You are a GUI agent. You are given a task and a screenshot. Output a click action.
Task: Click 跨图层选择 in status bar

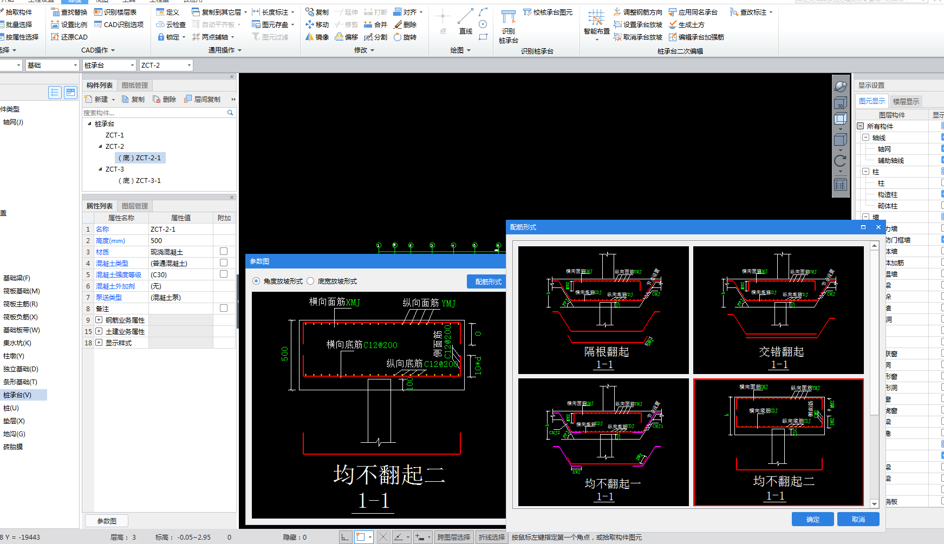click(454, 537)
